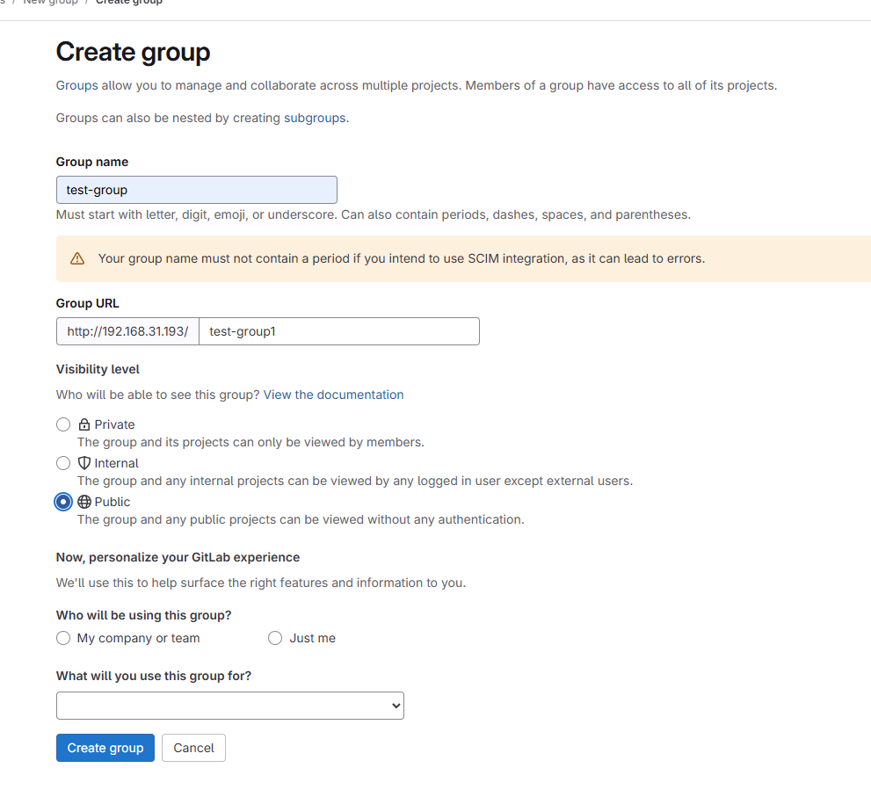This screenshot has height=797, width=871.
Task: Click the Group URL slug field 'test-group1'
Action: 339,331
